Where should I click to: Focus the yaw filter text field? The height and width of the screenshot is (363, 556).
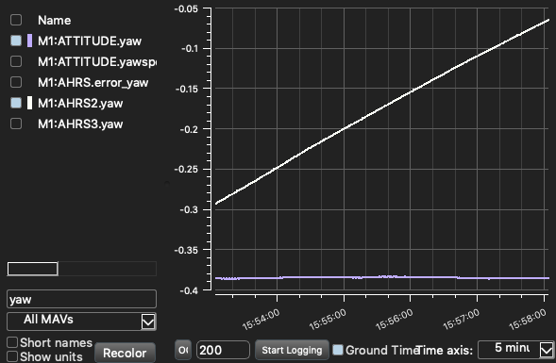81,299
